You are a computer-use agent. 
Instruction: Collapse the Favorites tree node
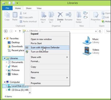click(x=5, y=38)
